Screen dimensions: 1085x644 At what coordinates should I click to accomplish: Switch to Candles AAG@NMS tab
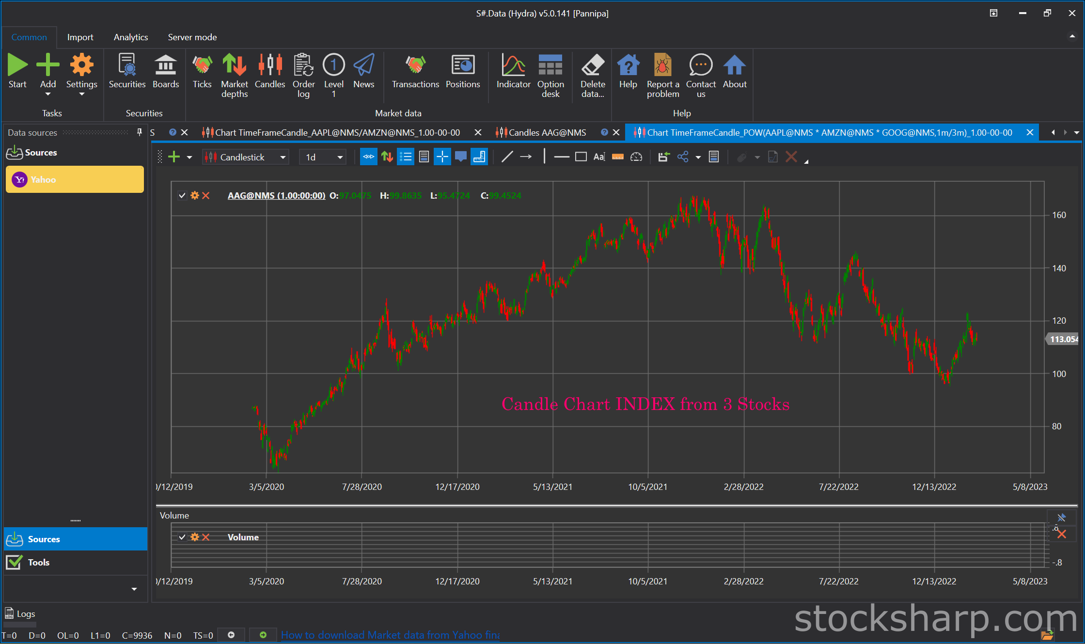pos(547,132)
